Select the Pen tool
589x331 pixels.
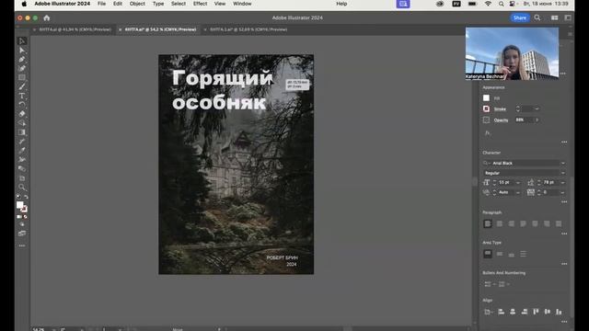[x=22, y=59]
